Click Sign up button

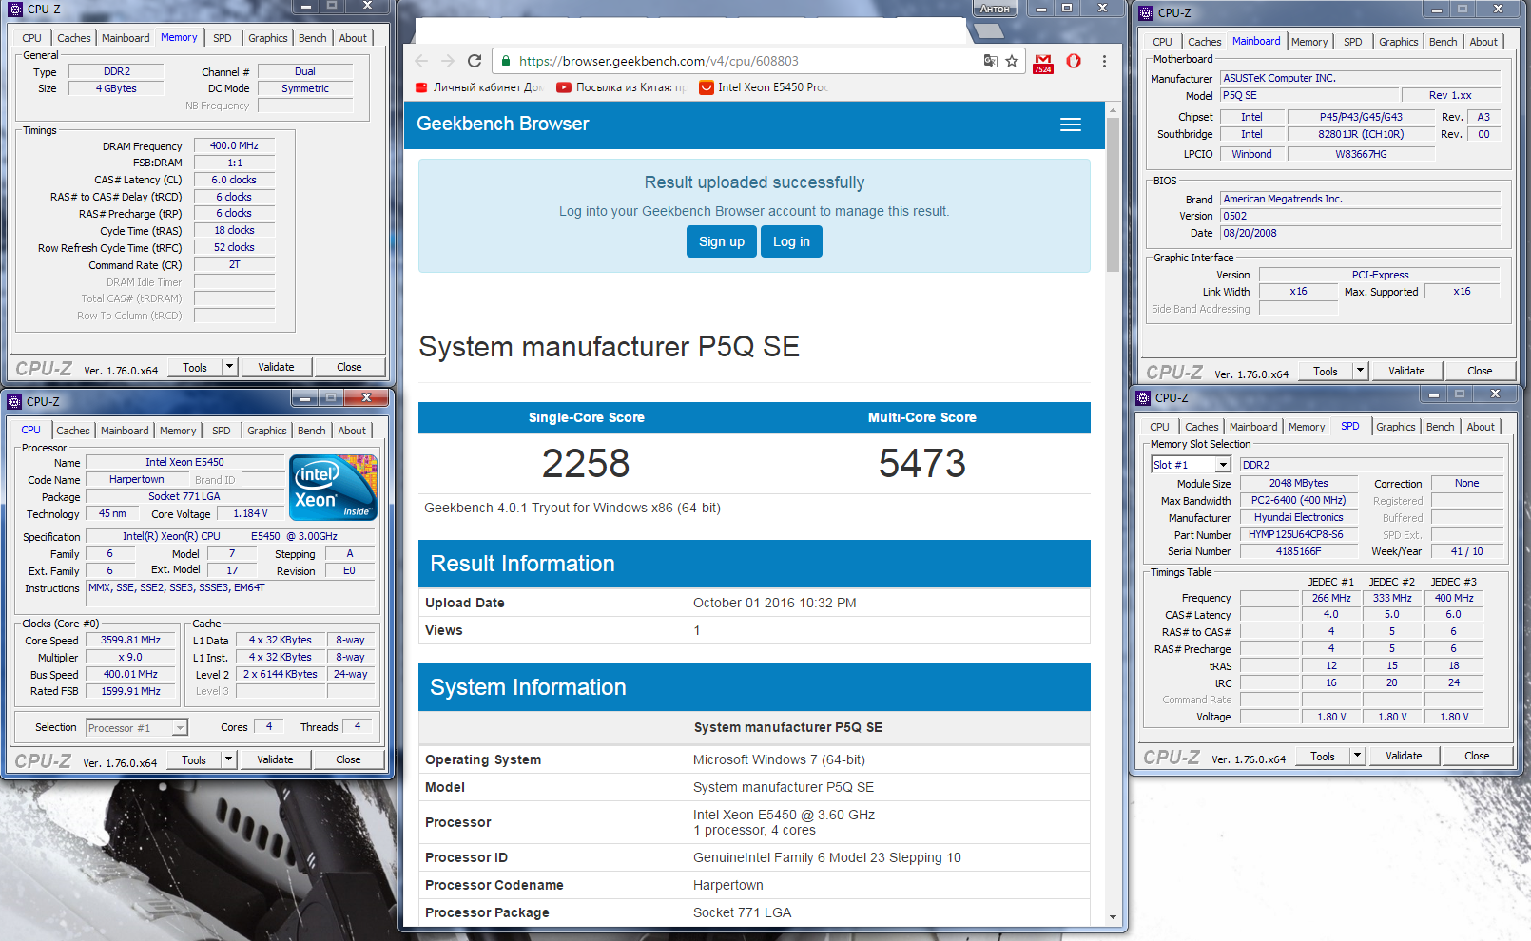pyautogui.click(x=722, y=241)
